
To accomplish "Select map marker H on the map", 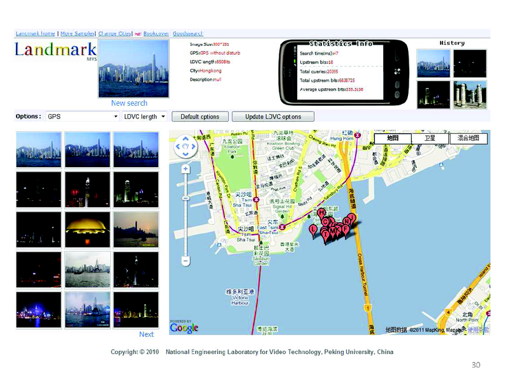I will point(321,213).
